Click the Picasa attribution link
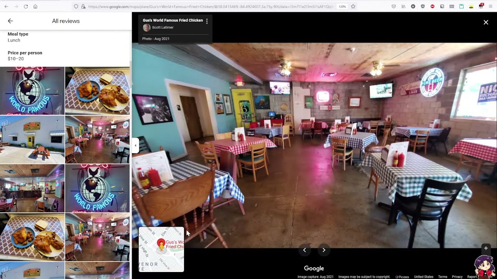 click(x=403, y=277)
